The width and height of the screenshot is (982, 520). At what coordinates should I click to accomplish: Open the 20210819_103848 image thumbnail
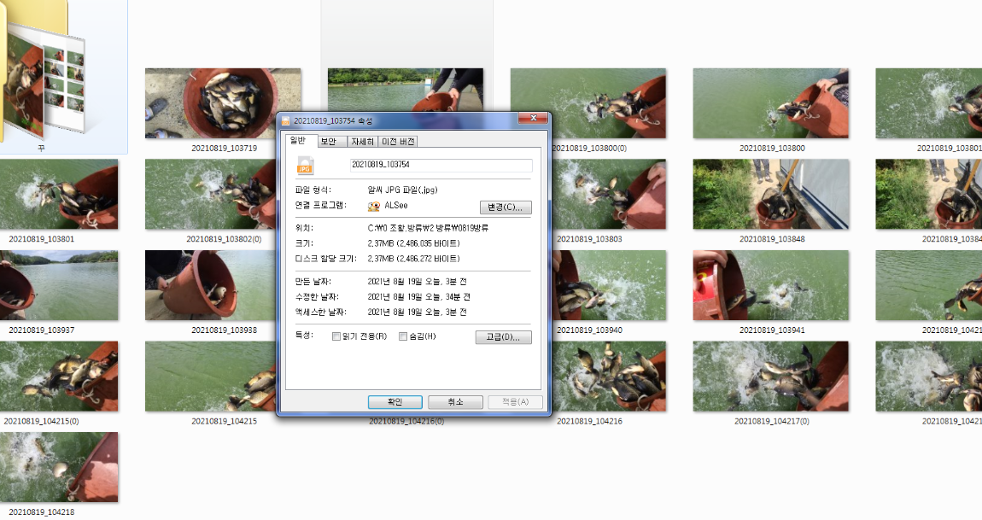[x=770, y=194]
